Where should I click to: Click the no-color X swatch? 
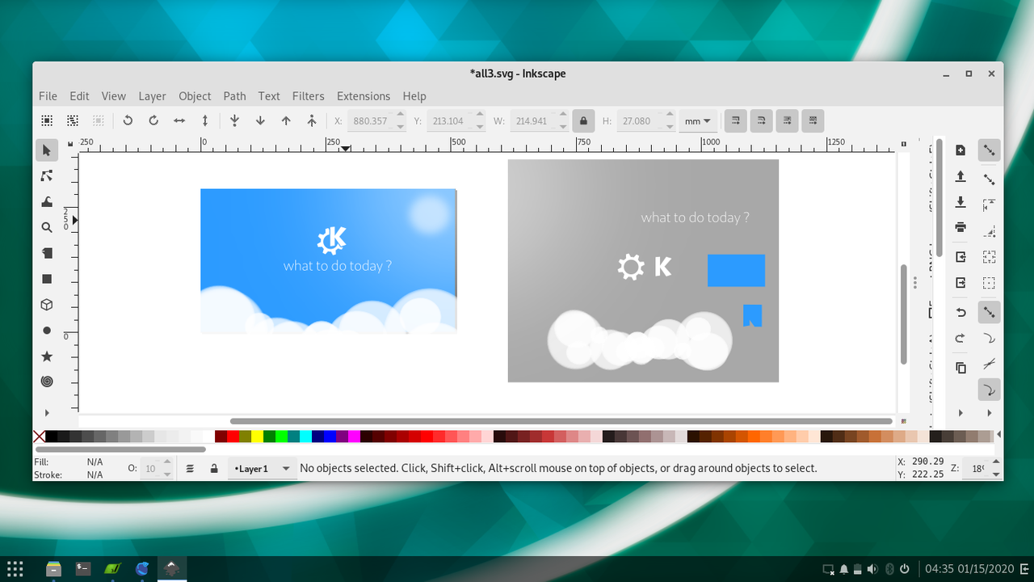point(39,436)
